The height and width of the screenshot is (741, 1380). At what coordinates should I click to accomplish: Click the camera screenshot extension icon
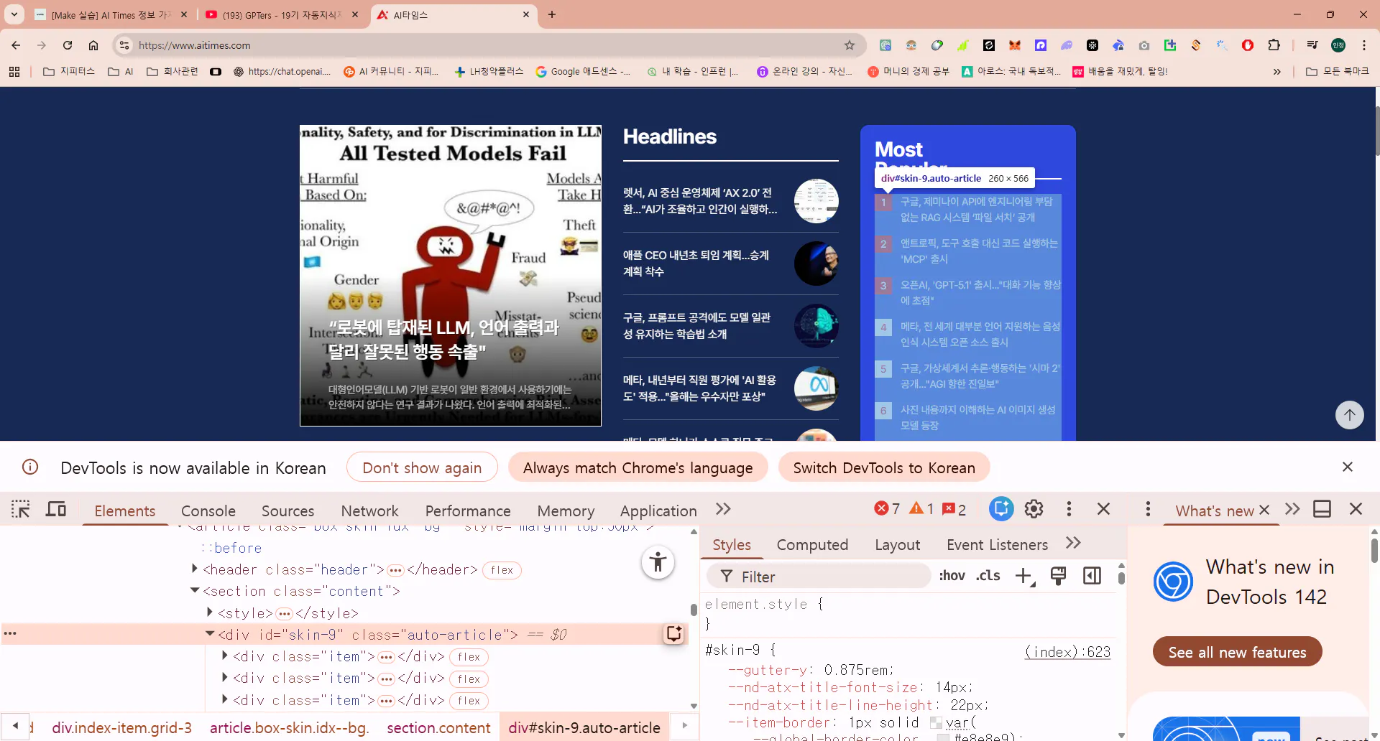pyautogui.click(x=1144, y=45)
